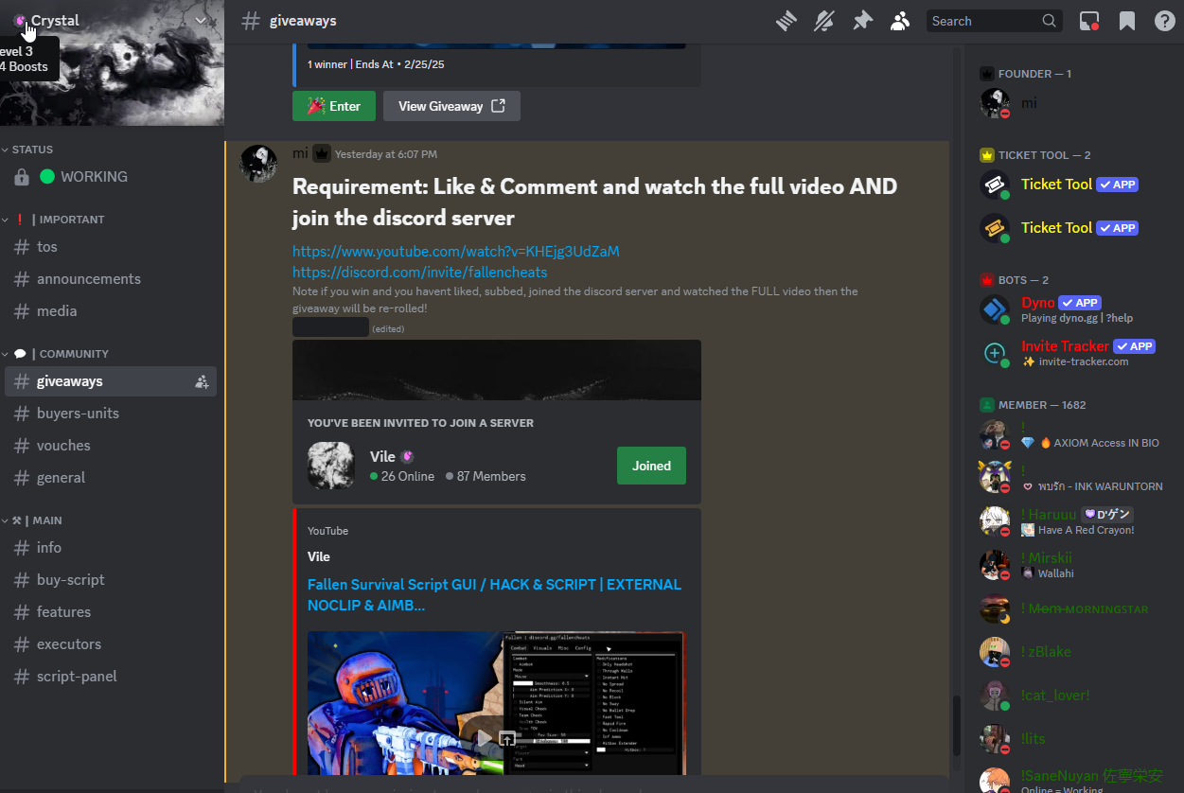The width and height of the screenshot is (1184, 793).
Task: Click the create invite icon beside giveaways
Action: click(x=202, y=381)
